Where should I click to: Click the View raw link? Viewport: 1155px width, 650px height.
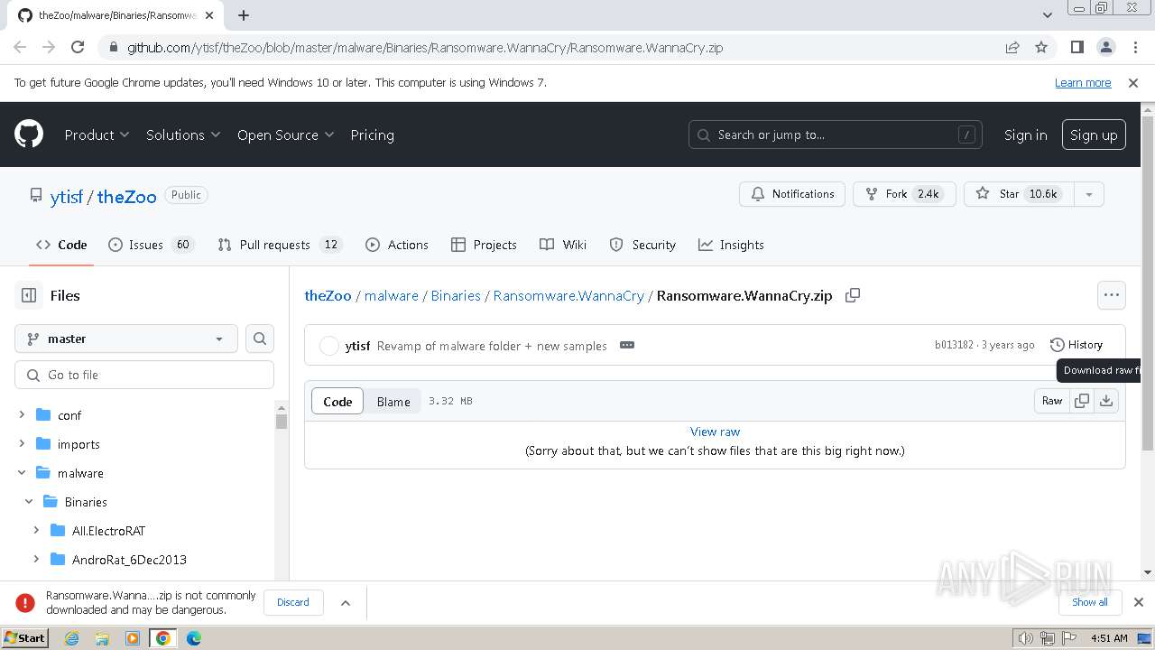(x=715, y=432)
